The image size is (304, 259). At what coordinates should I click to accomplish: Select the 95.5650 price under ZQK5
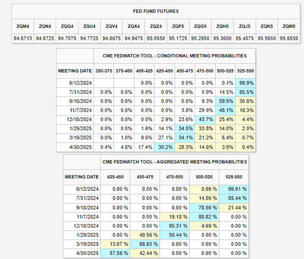(x=267, y=38)
